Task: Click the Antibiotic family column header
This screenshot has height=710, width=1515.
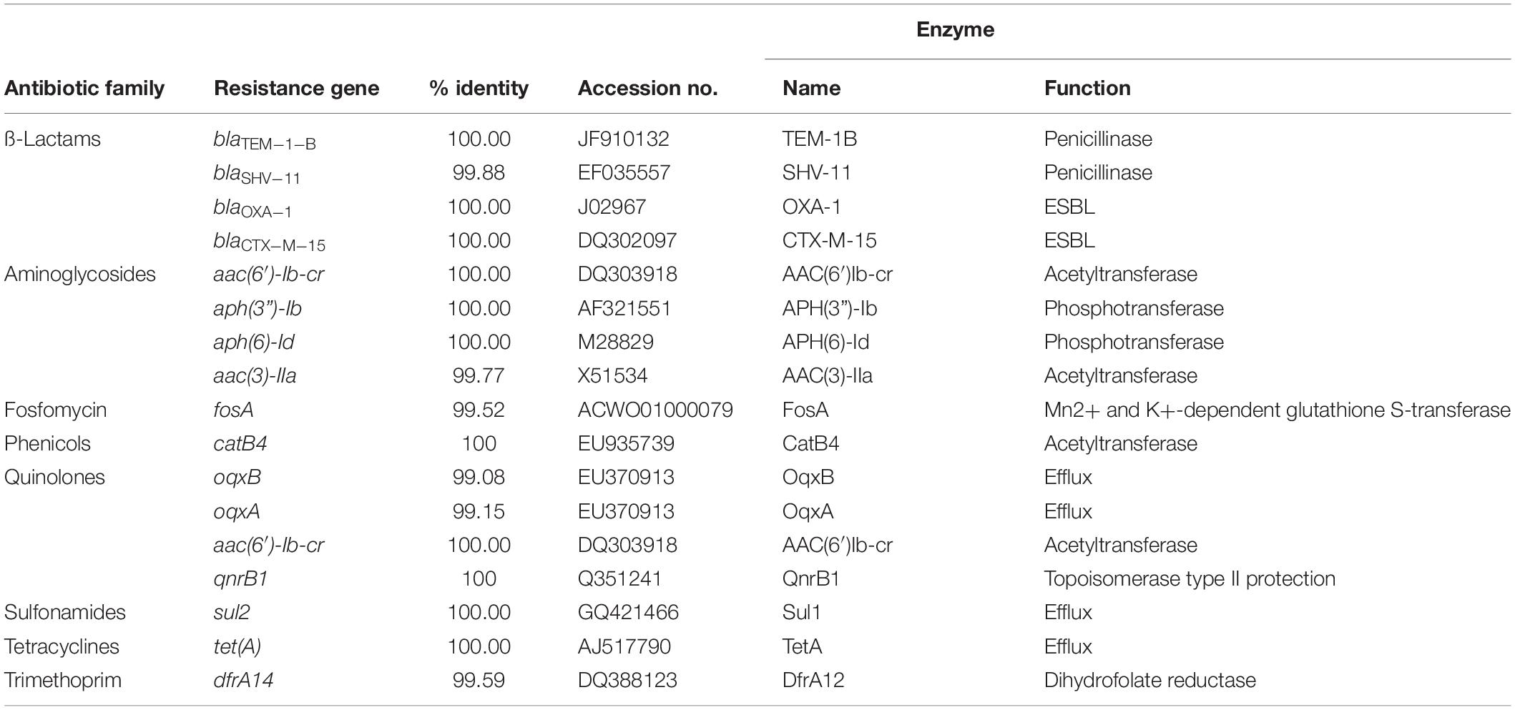Action: pyautogui.click(x=84, y=88)
